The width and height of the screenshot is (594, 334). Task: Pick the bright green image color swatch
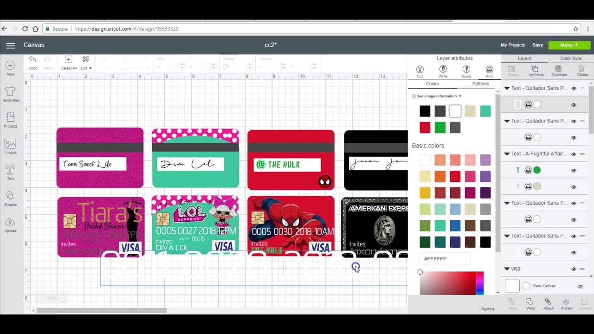pyautogui.click(x=440, y=128)
